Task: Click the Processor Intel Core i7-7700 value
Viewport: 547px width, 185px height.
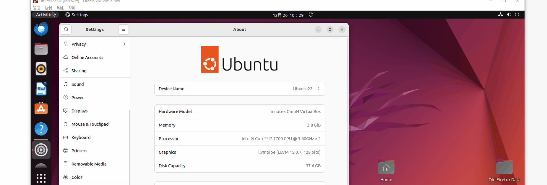Action: click(281, 139)
